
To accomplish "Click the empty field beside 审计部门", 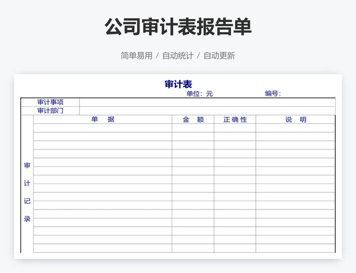I will click(207, 111).
